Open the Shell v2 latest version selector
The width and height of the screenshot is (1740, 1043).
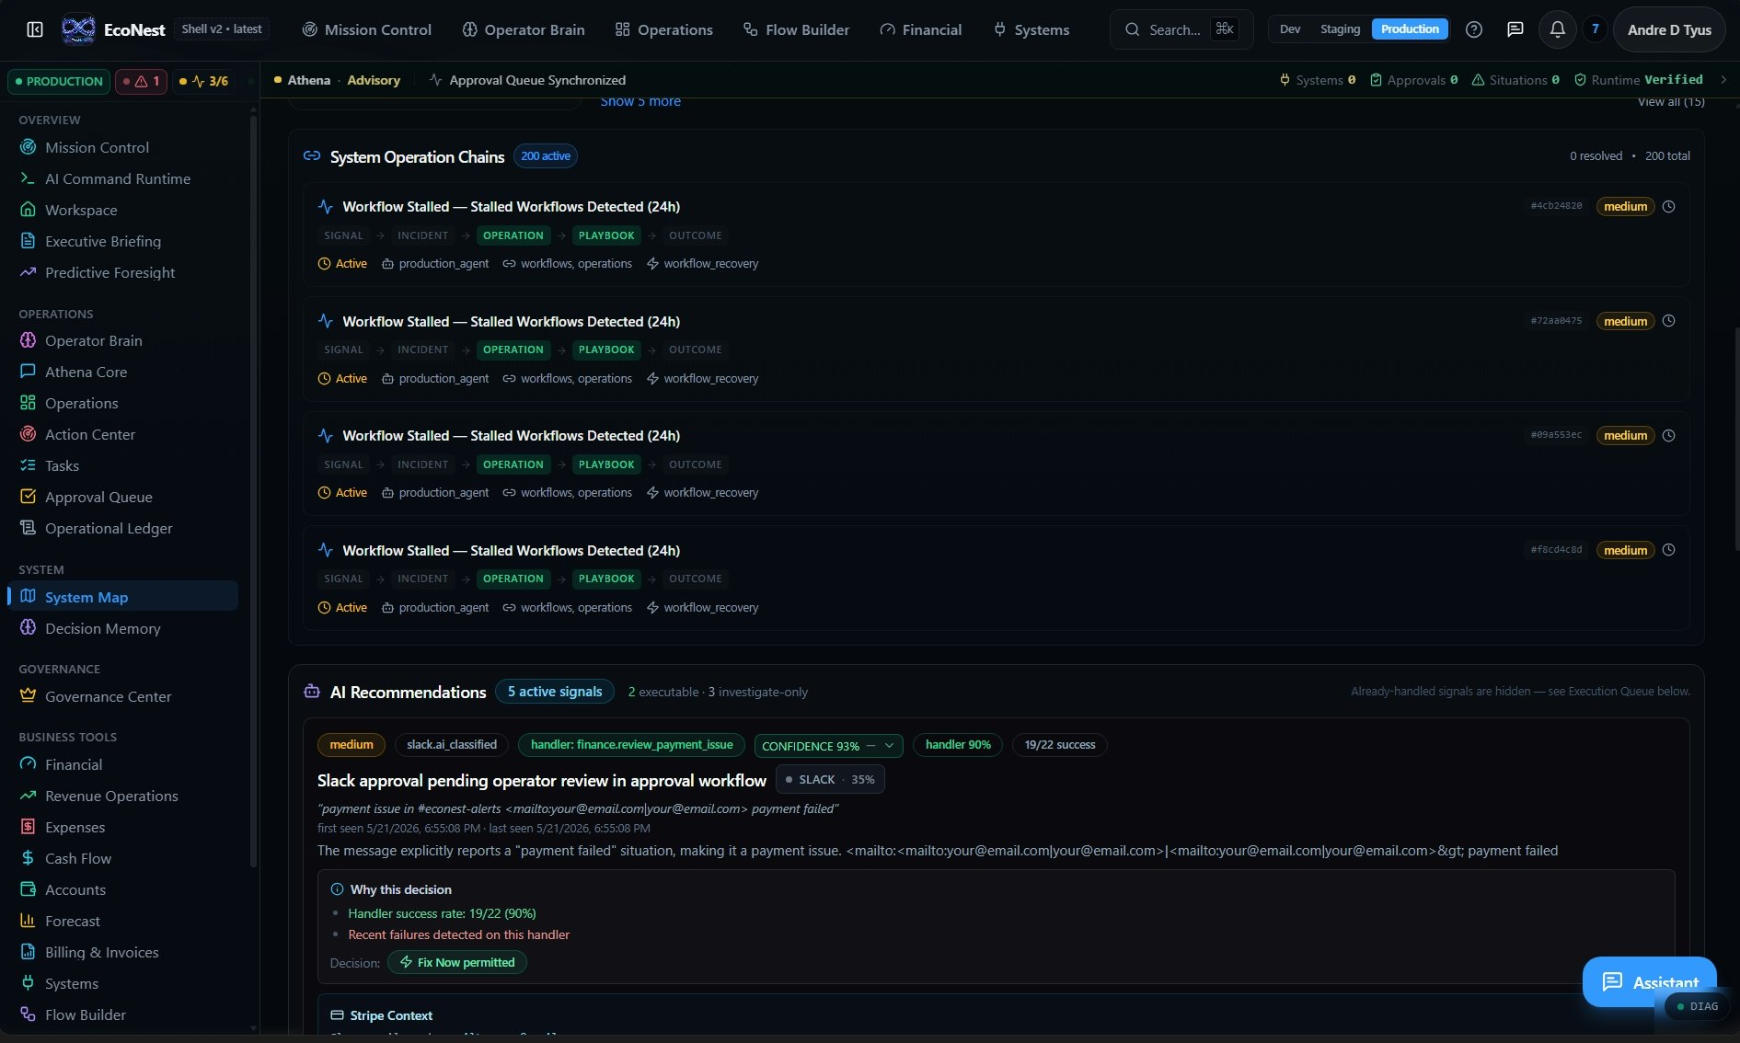tap(222, 29)
